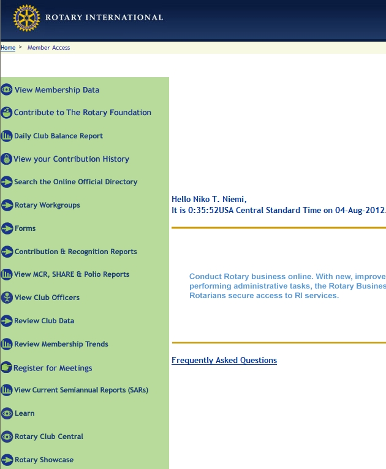Click the Home breadcrumb link
The image size is (386, 469).
coord(8,48)
